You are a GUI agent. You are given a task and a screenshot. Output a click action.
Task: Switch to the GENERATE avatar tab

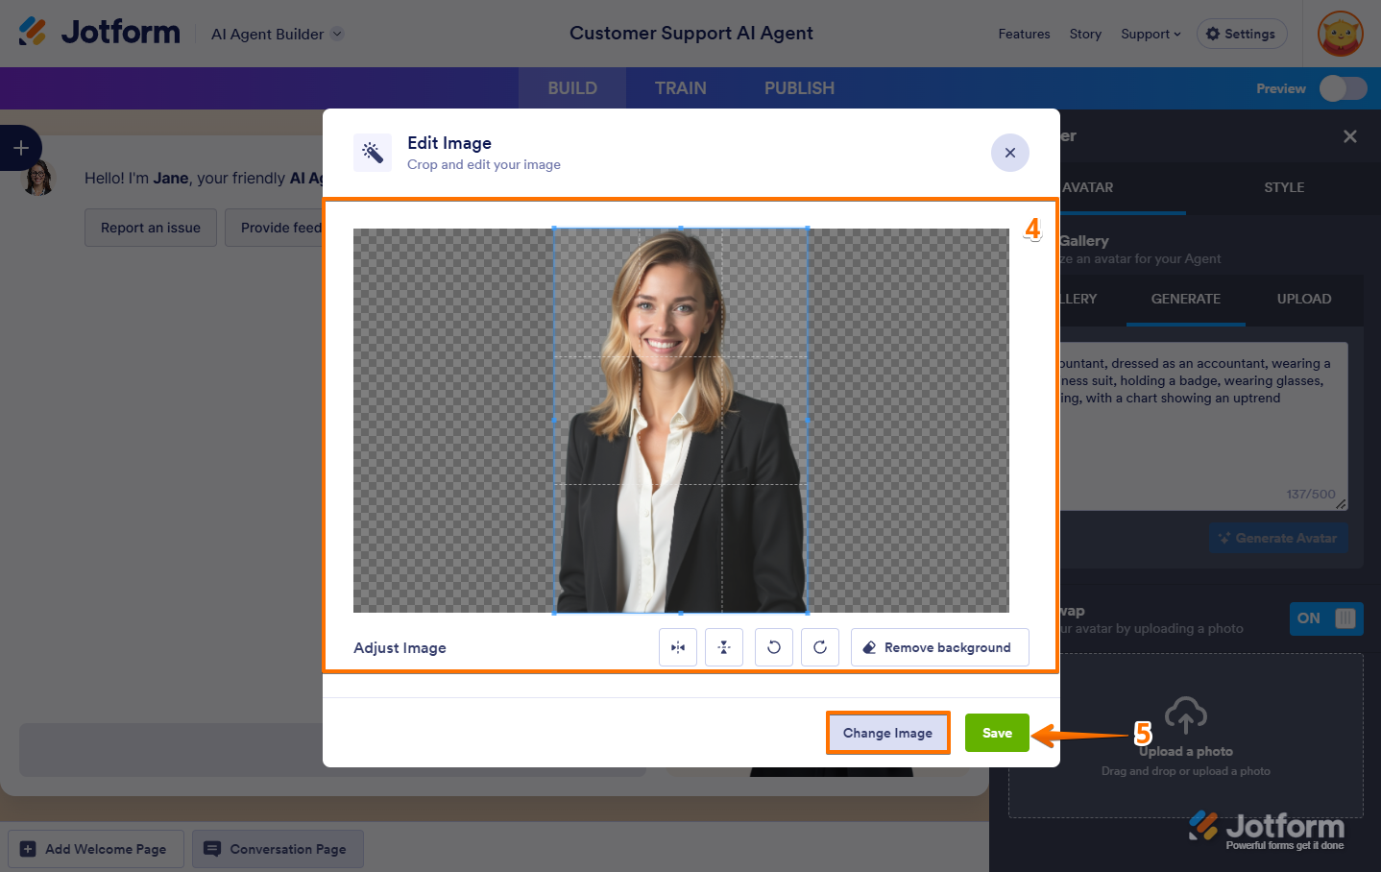(1186, 299)
